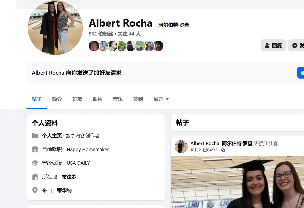This screenshot has height=208, width=304.
Task: Expand the 展开 dropdown menu
Action: click(161, 99)
